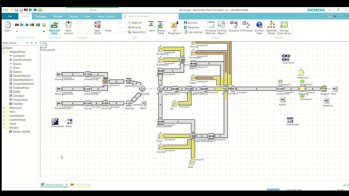Switch to the Icons ribbon tab
This screenshot has height=196, width=349.
click(88, 16)
